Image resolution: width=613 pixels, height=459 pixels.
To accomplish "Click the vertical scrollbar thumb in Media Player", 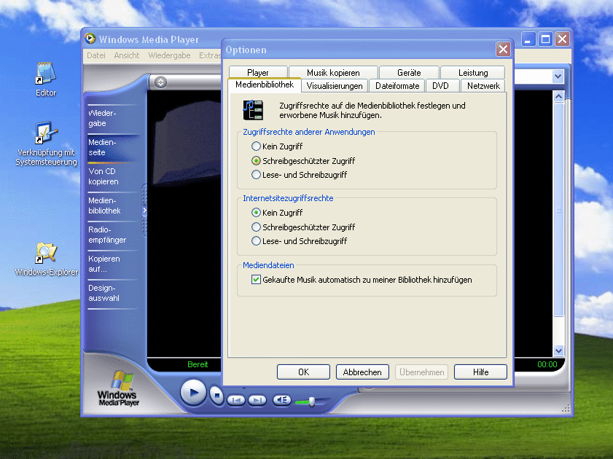I will 558,209.
